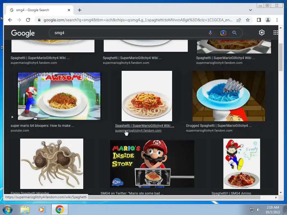Launch Windows Media Player from taskbar

(x=42, y=209)
